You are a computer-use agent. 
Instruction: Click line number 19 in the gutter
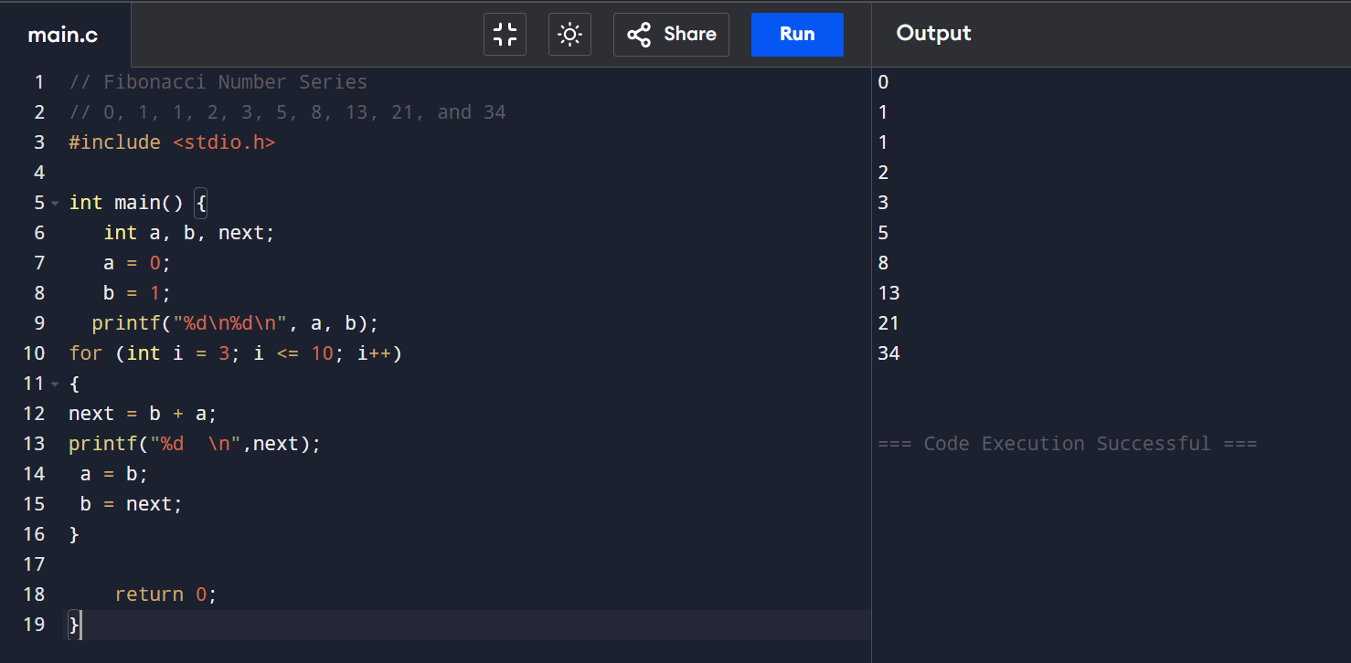tap(34, 625)
